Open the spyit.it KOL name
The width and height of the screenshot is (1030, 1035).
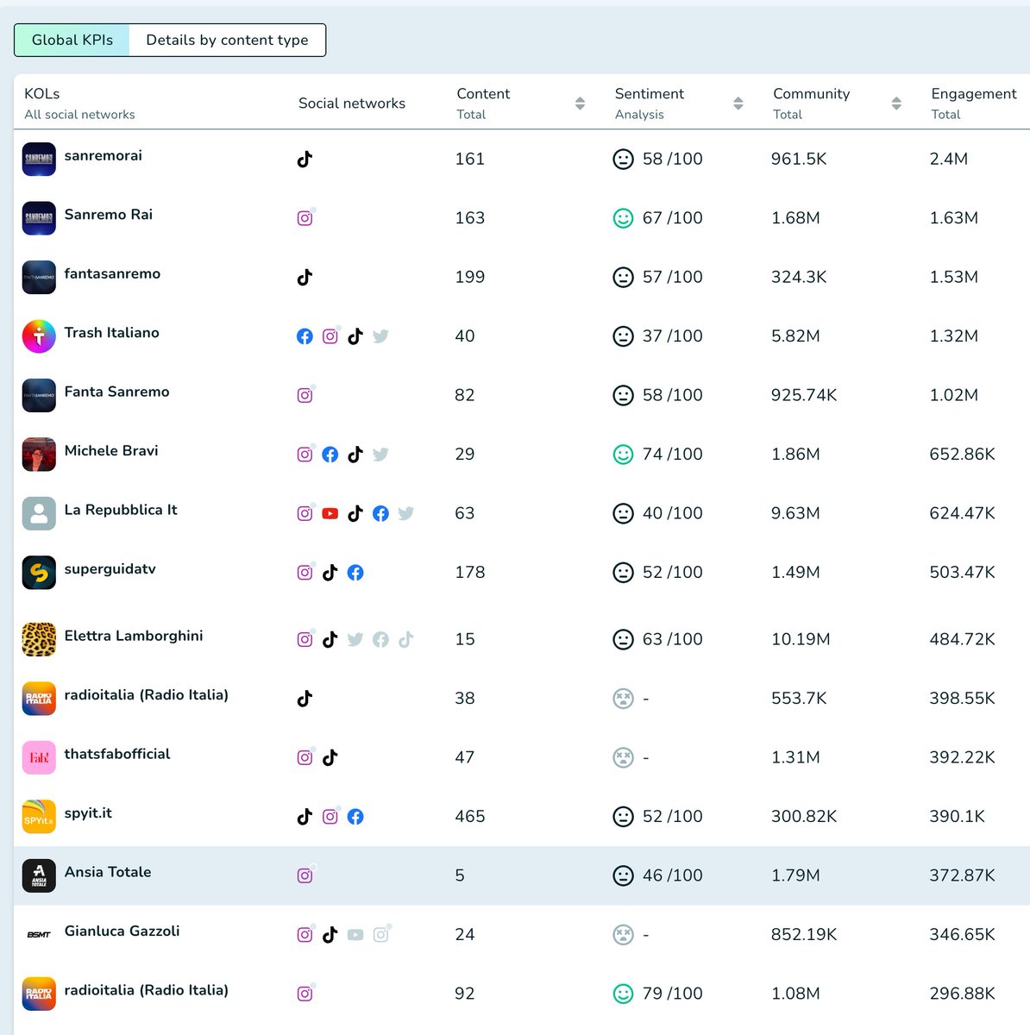(x=88, y=812)
